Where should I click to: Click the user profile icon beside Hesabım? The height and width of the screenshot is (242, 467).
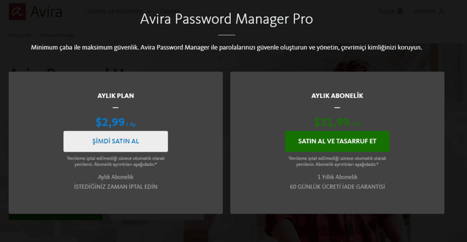point(441,11)
